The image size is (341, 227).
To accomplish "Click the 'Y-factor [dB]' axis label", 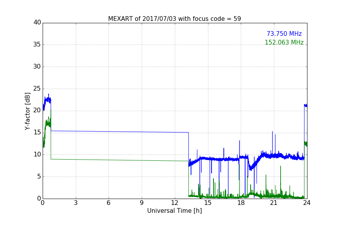I will [28, 111].
